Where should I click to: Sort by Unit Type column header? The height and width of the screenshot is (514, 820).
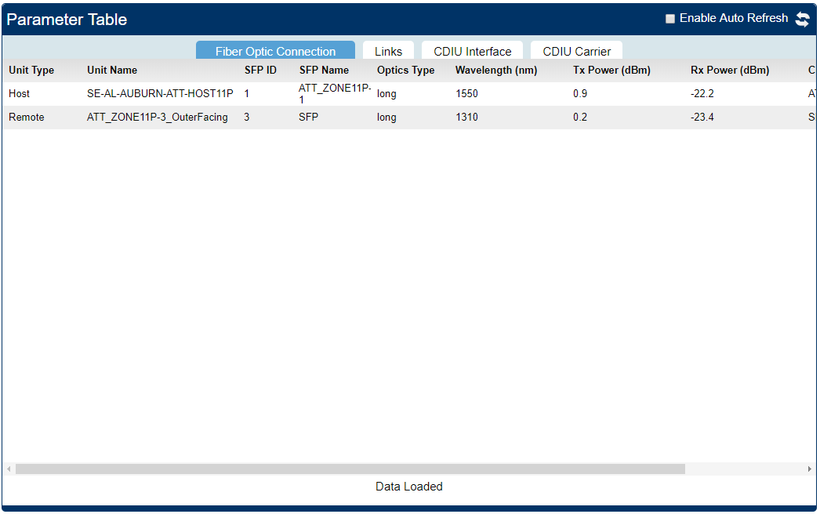point(31,71)
